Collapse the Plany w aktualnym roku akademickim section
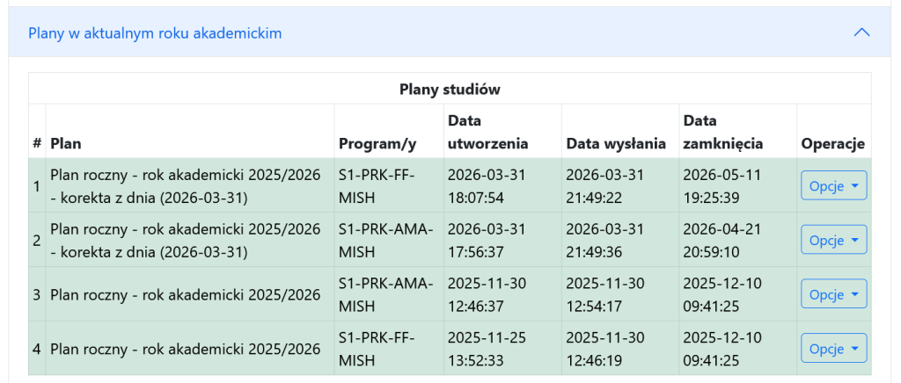Screen dimensions: 901x383 pyautogui.click(x=450, y=33)
